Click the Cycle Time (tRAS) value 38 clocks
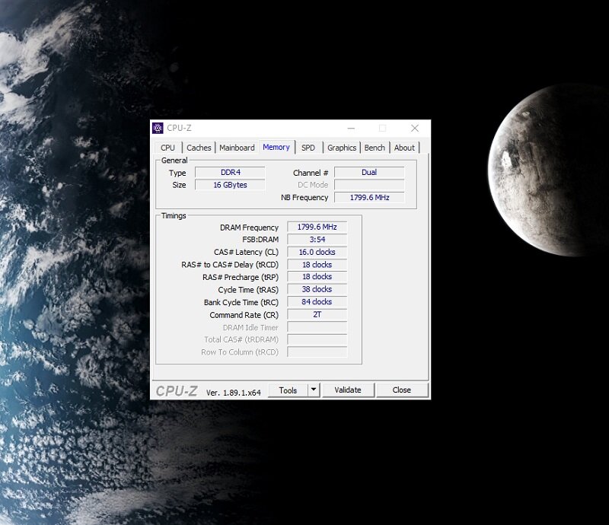 point(317,289)
